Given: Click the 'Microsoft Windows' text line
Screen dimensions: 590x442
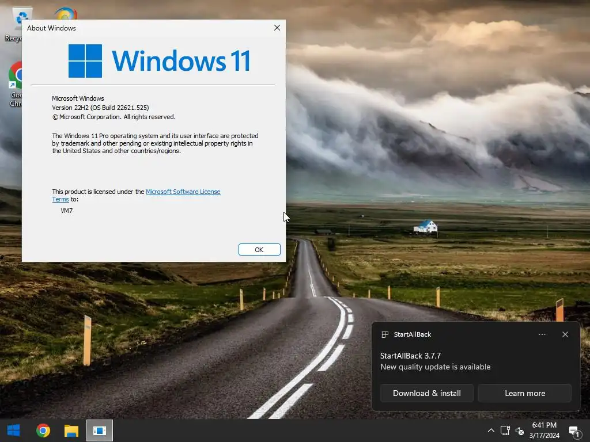Looking at the screenshot, I should pyautogui.click(x=78, y=98).
